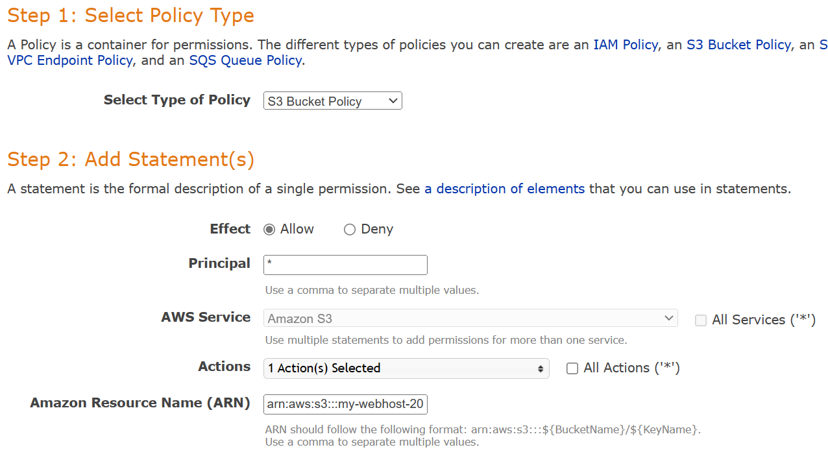
Task: Enable the All Services checkbox
Action: tap(701, 320)
